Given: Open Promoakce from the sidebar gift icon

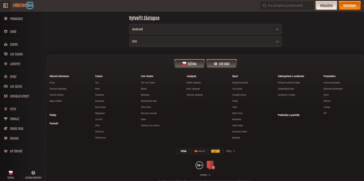Looking at the screenshot, I should tap(5, 19).
